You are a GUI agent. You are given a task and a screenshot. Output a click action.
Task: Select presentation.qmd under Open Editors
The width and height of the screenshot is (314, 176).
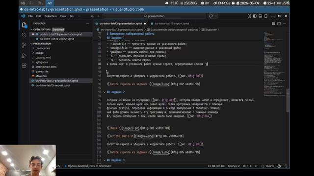pyautogui.click(x=61, y=34)
